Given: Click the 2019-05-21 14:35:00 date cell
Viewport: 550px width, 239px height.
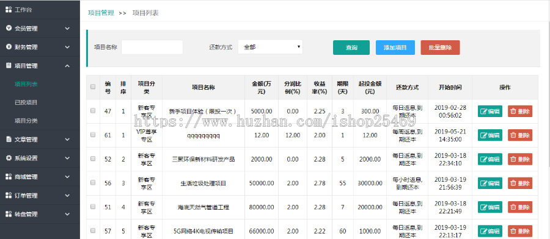Looking at the screenshot, I should pyautogui.click(x=450, y=135).
